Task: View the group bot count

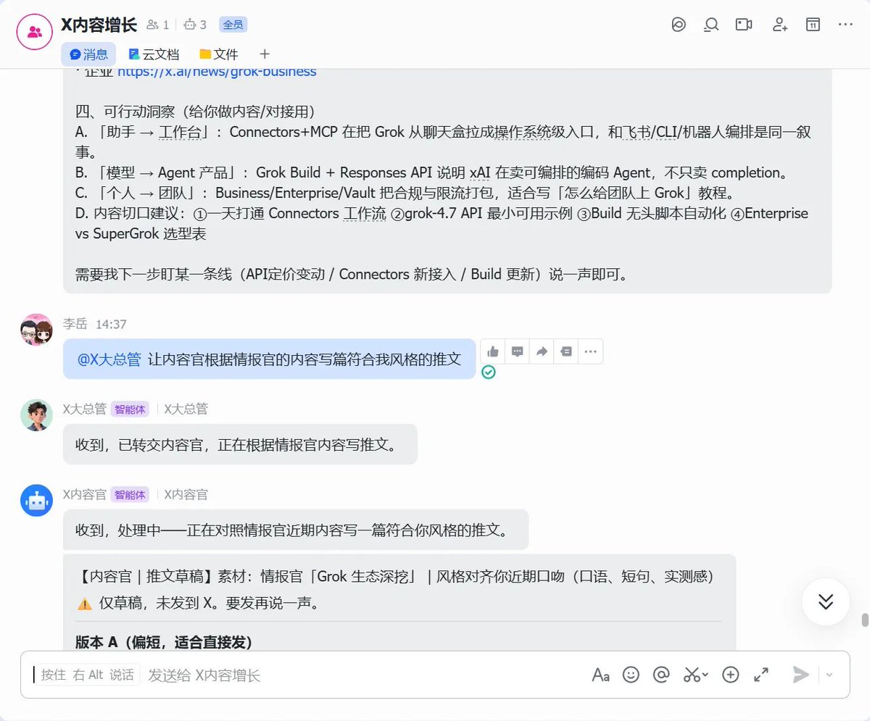Action: tap(196, 25)
